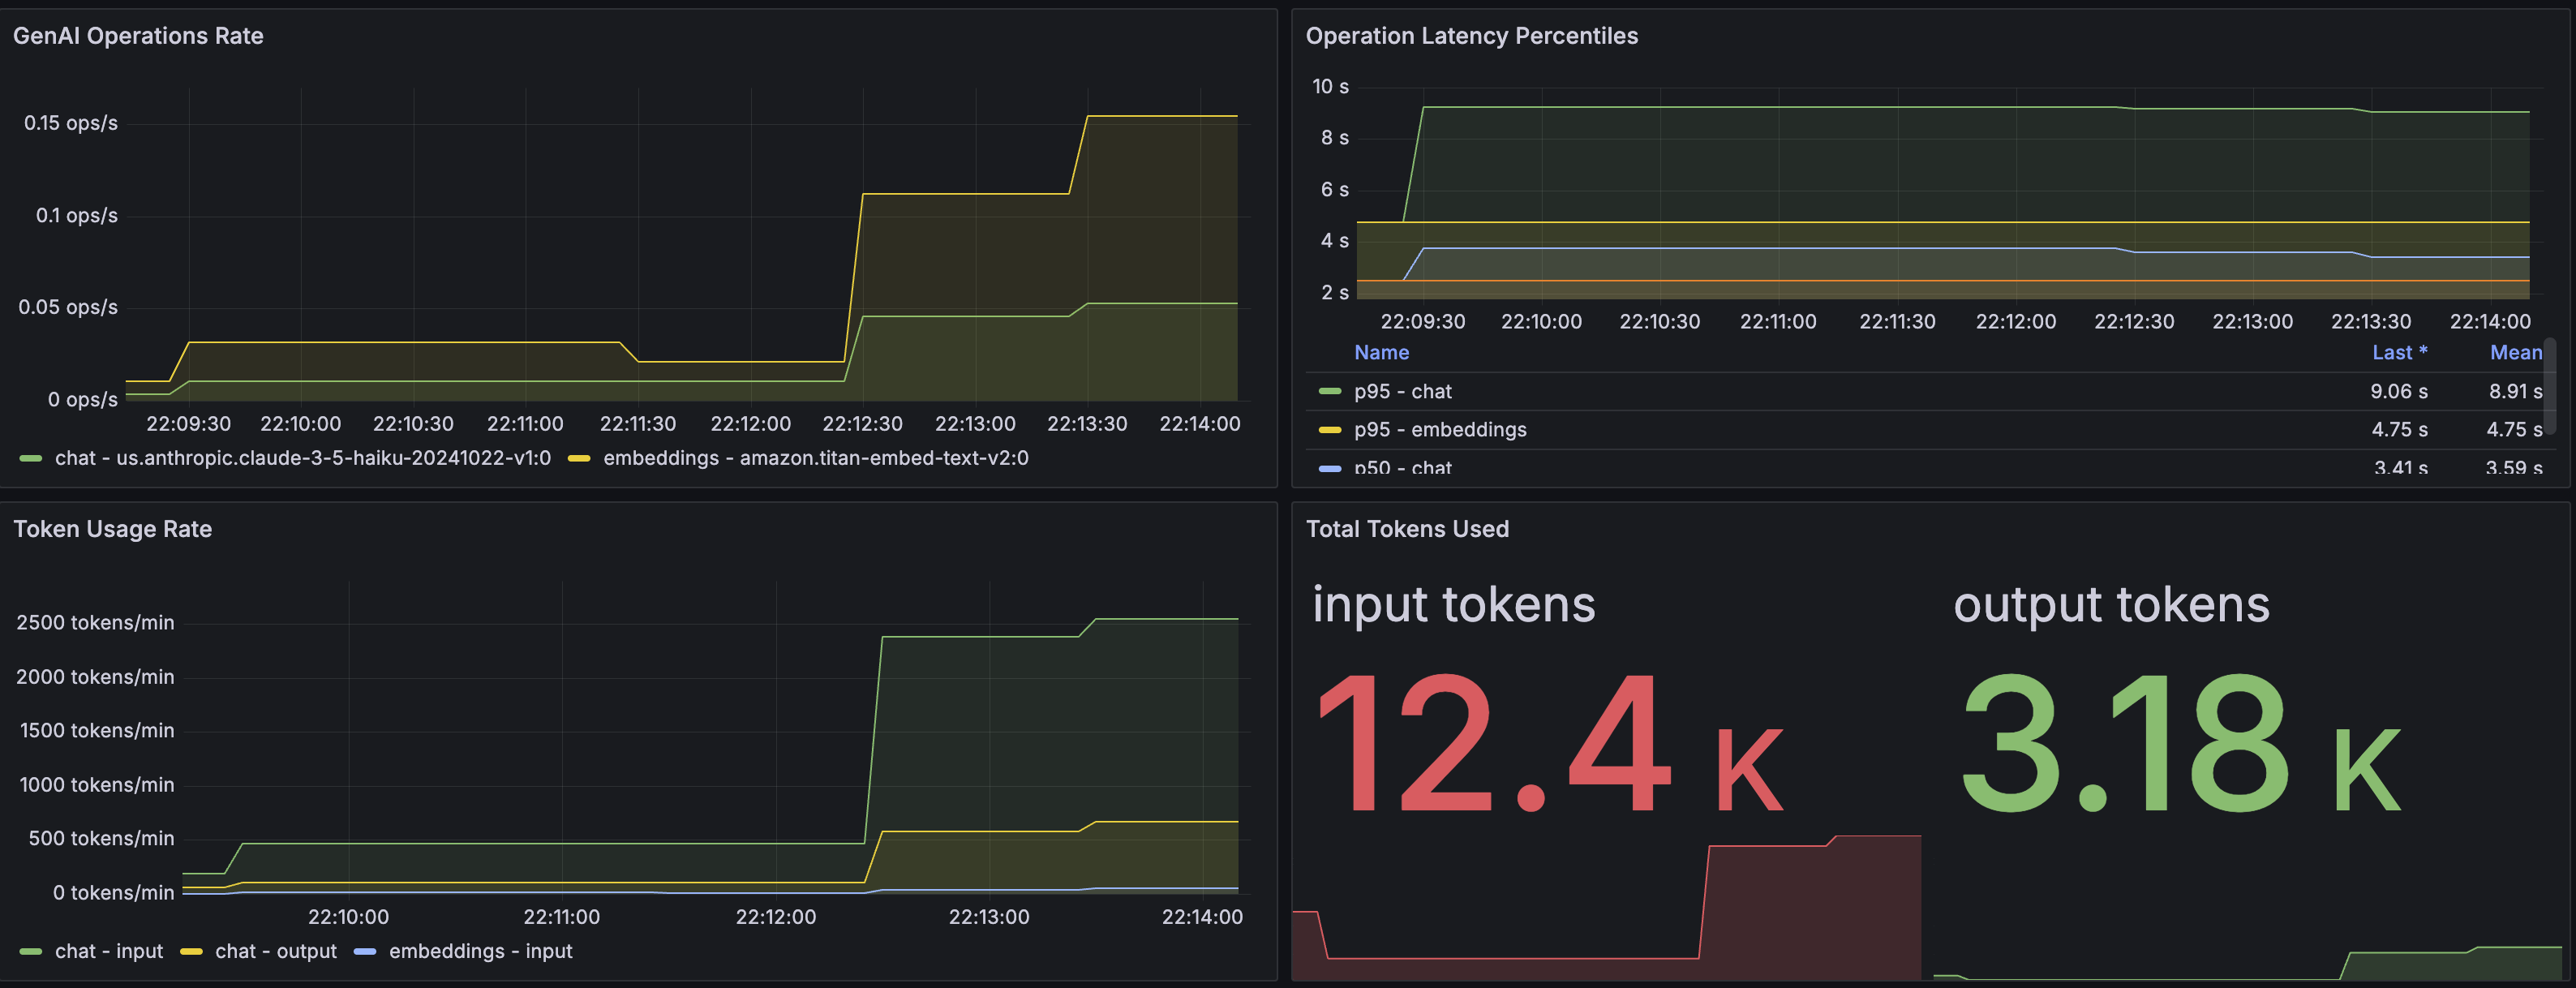
Task: Sort the latency legend by 'Last *' column
Action: (x=2399, y=352)
